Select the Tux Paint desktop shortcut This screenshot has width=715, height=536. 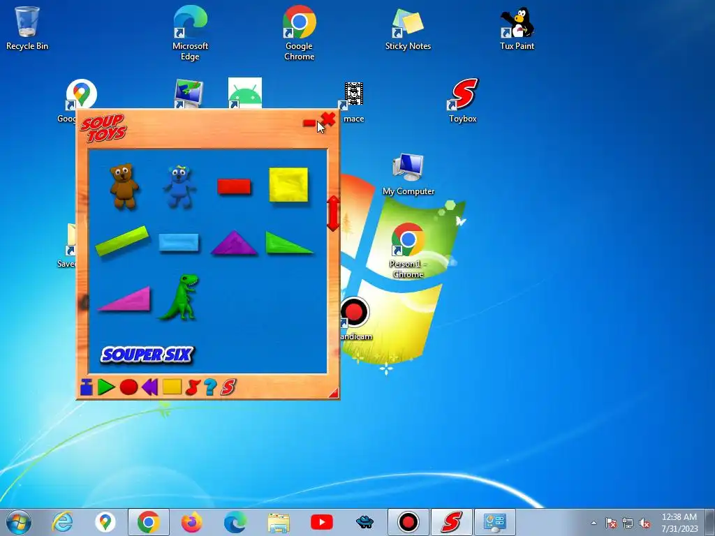[517, 28]
